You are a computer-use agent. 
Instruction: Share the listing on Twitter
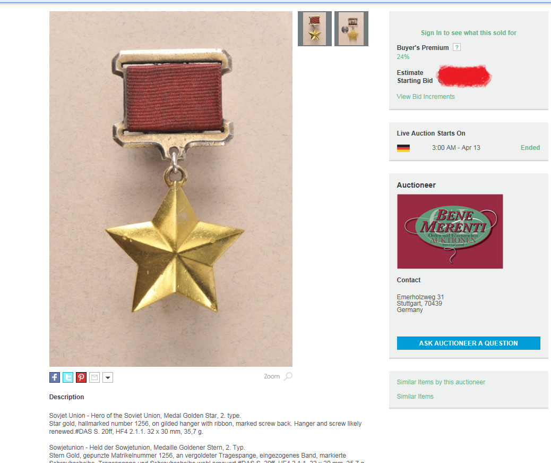point(68,377)
